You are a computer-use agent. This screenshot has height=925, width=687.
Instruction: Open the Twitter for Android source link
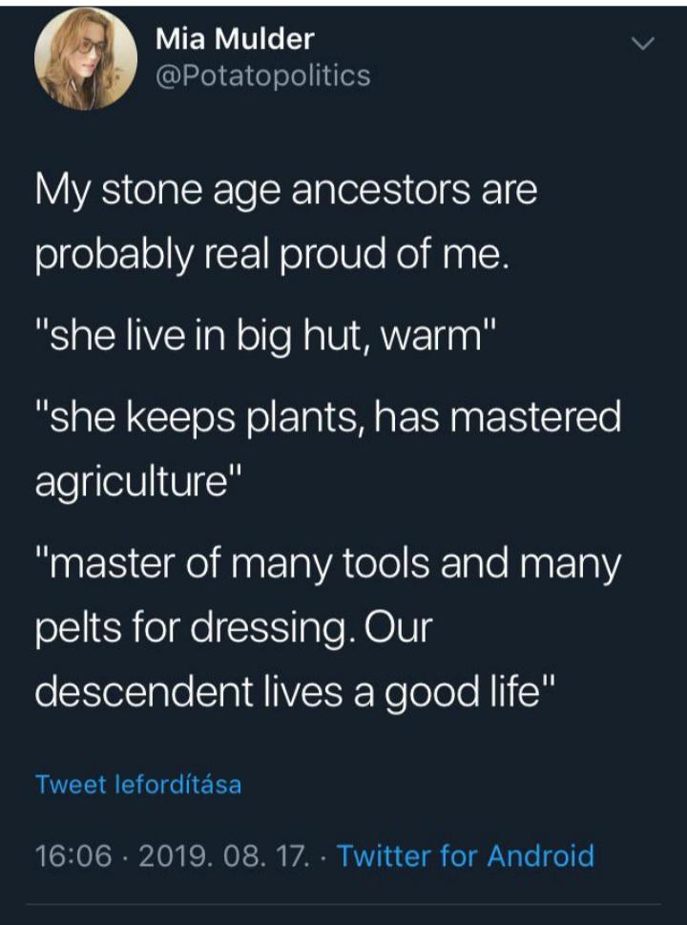[x=466, y=854]
